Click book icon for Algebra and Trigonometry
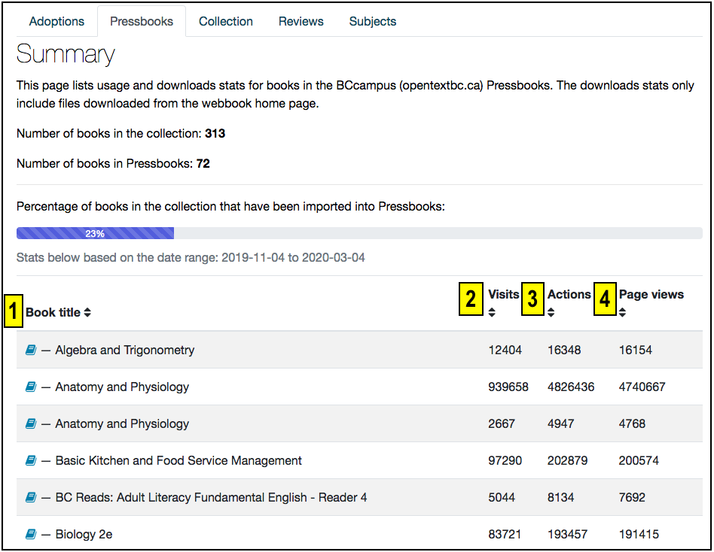Image resolution: width=714 pixels, height=552 pixels. (31, 350)
